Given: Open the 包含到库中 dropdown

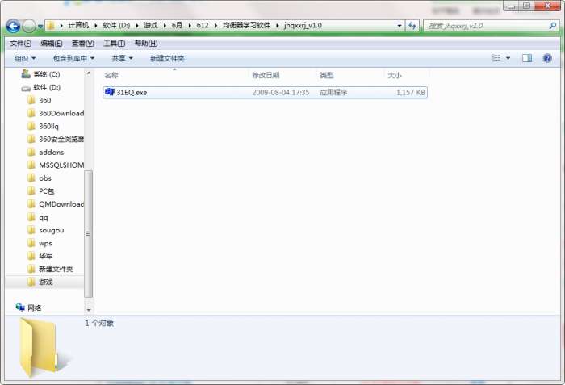Looking at the screenshot, I should pos(73,58).
